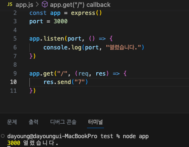This screenshot has height=147, width=189.
Task: Click line number 5 in gutter
Action: tap(15, 39)
